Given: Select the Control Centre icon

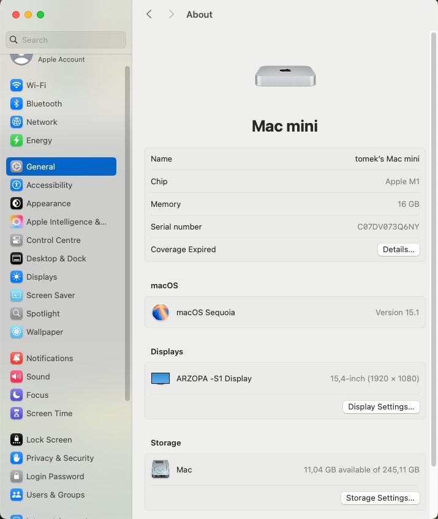Looking at the screenshot, I should click(17, 240).
